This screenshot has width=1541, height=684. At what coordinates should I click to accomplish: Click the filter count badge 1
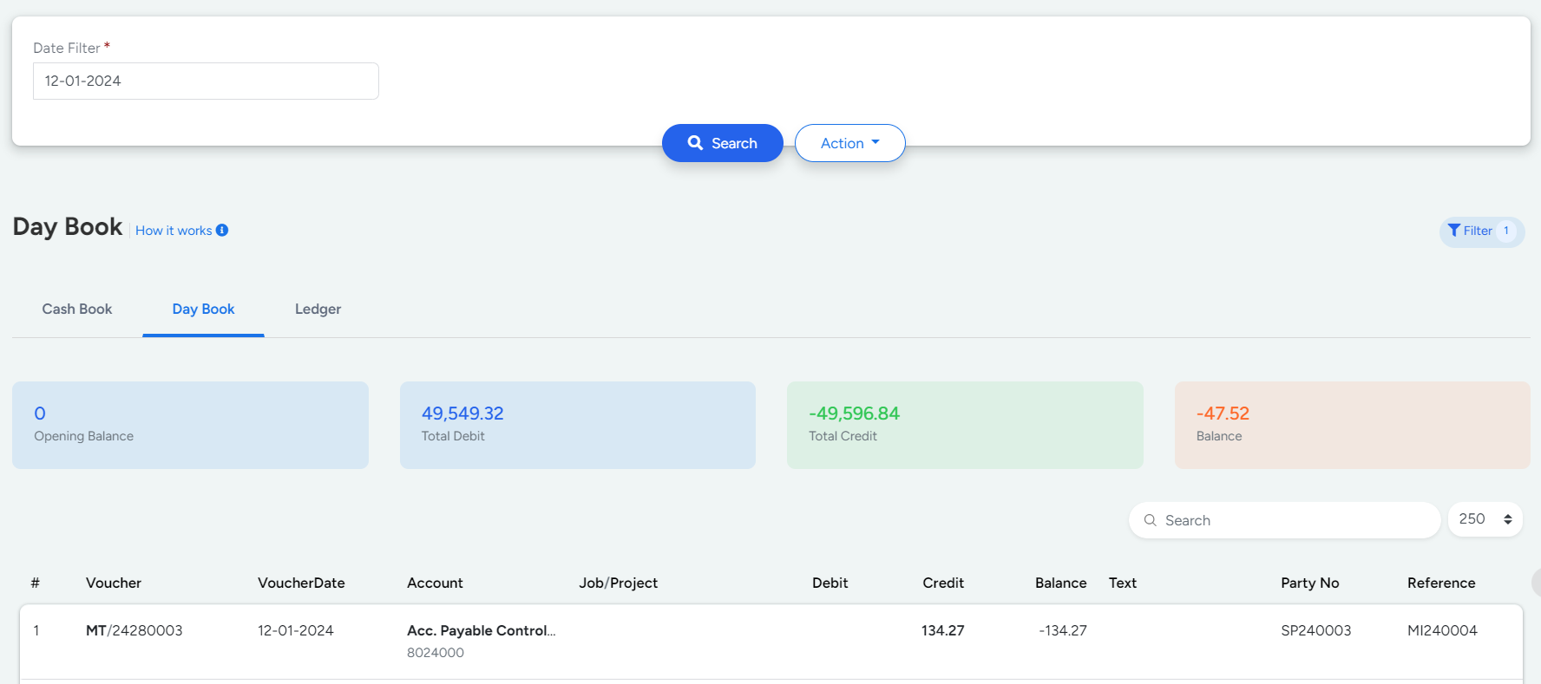pyautogui.click(x=1506, y=231)
